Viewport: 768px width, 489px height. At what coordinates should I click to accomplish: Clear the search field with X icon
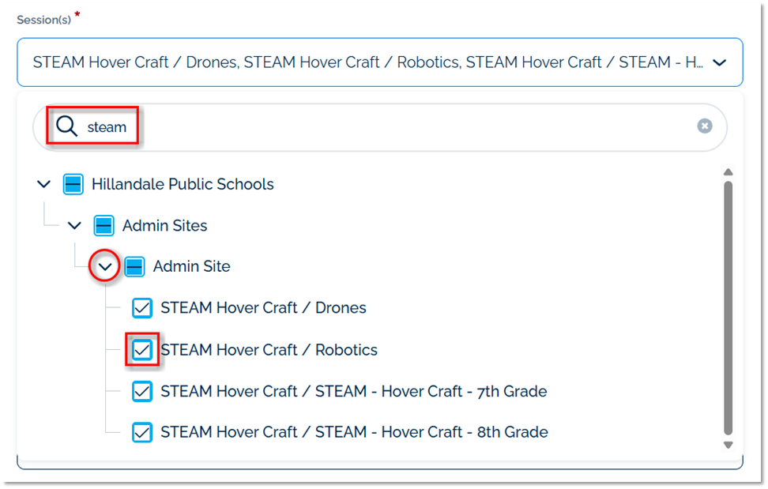(704, 126)
